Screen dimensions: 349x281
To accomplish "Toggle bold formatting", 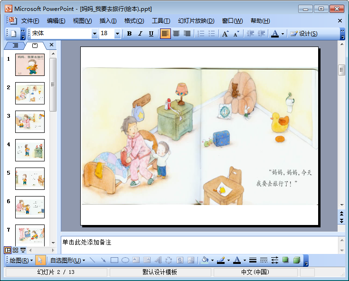I will point(129,34).
